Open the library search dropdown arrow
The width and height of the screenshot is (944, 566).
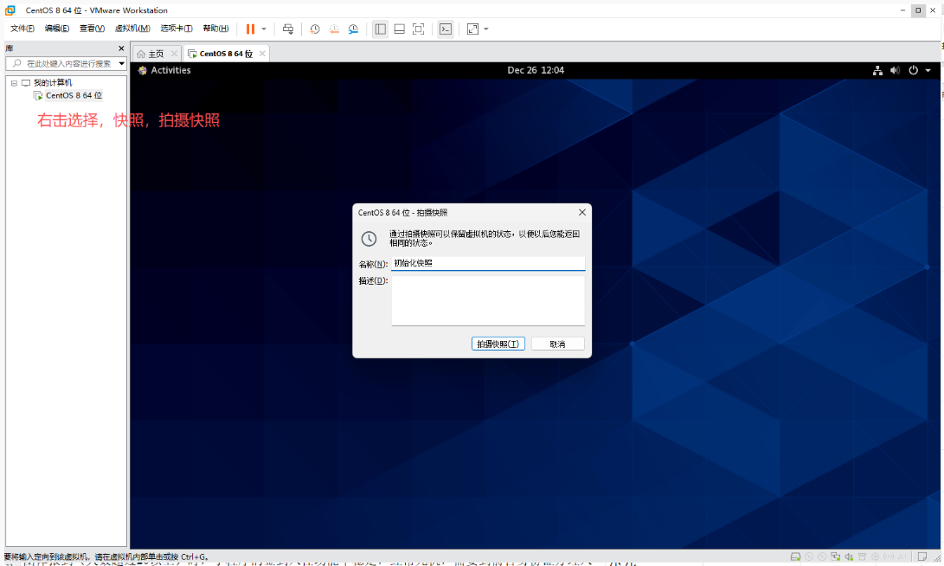(x=122, y=63)
